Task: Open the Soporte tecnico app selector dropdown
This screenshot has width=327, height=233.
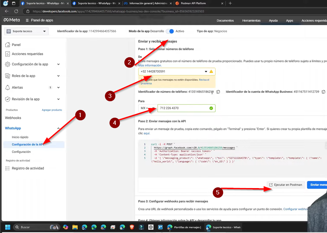Action: 26,31
